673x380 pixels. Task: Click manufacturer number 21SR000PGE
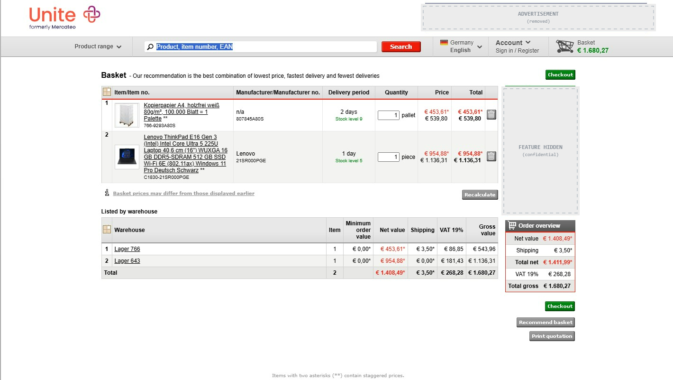[x=251, y=161]
